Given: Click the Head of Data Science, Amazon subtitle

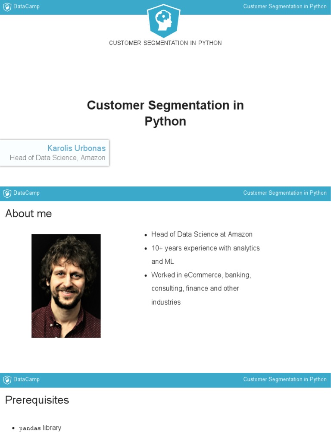Looking at the screenshot, I should tap(57, 158).
